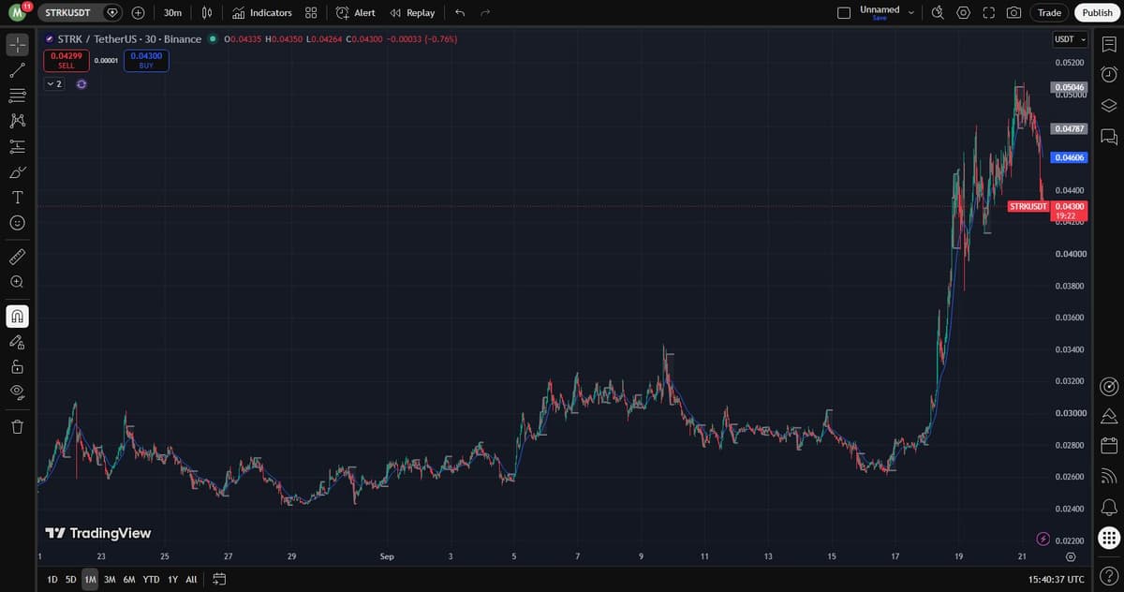
Task: Open the notifications bell icon
Action: point(1109,507)
